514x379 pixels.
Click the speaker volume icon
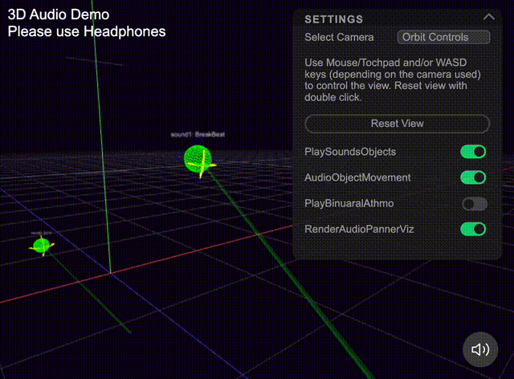click(480, 349)
